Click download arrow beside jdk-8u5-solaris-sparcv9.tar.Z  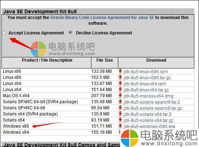pos(120,102)
